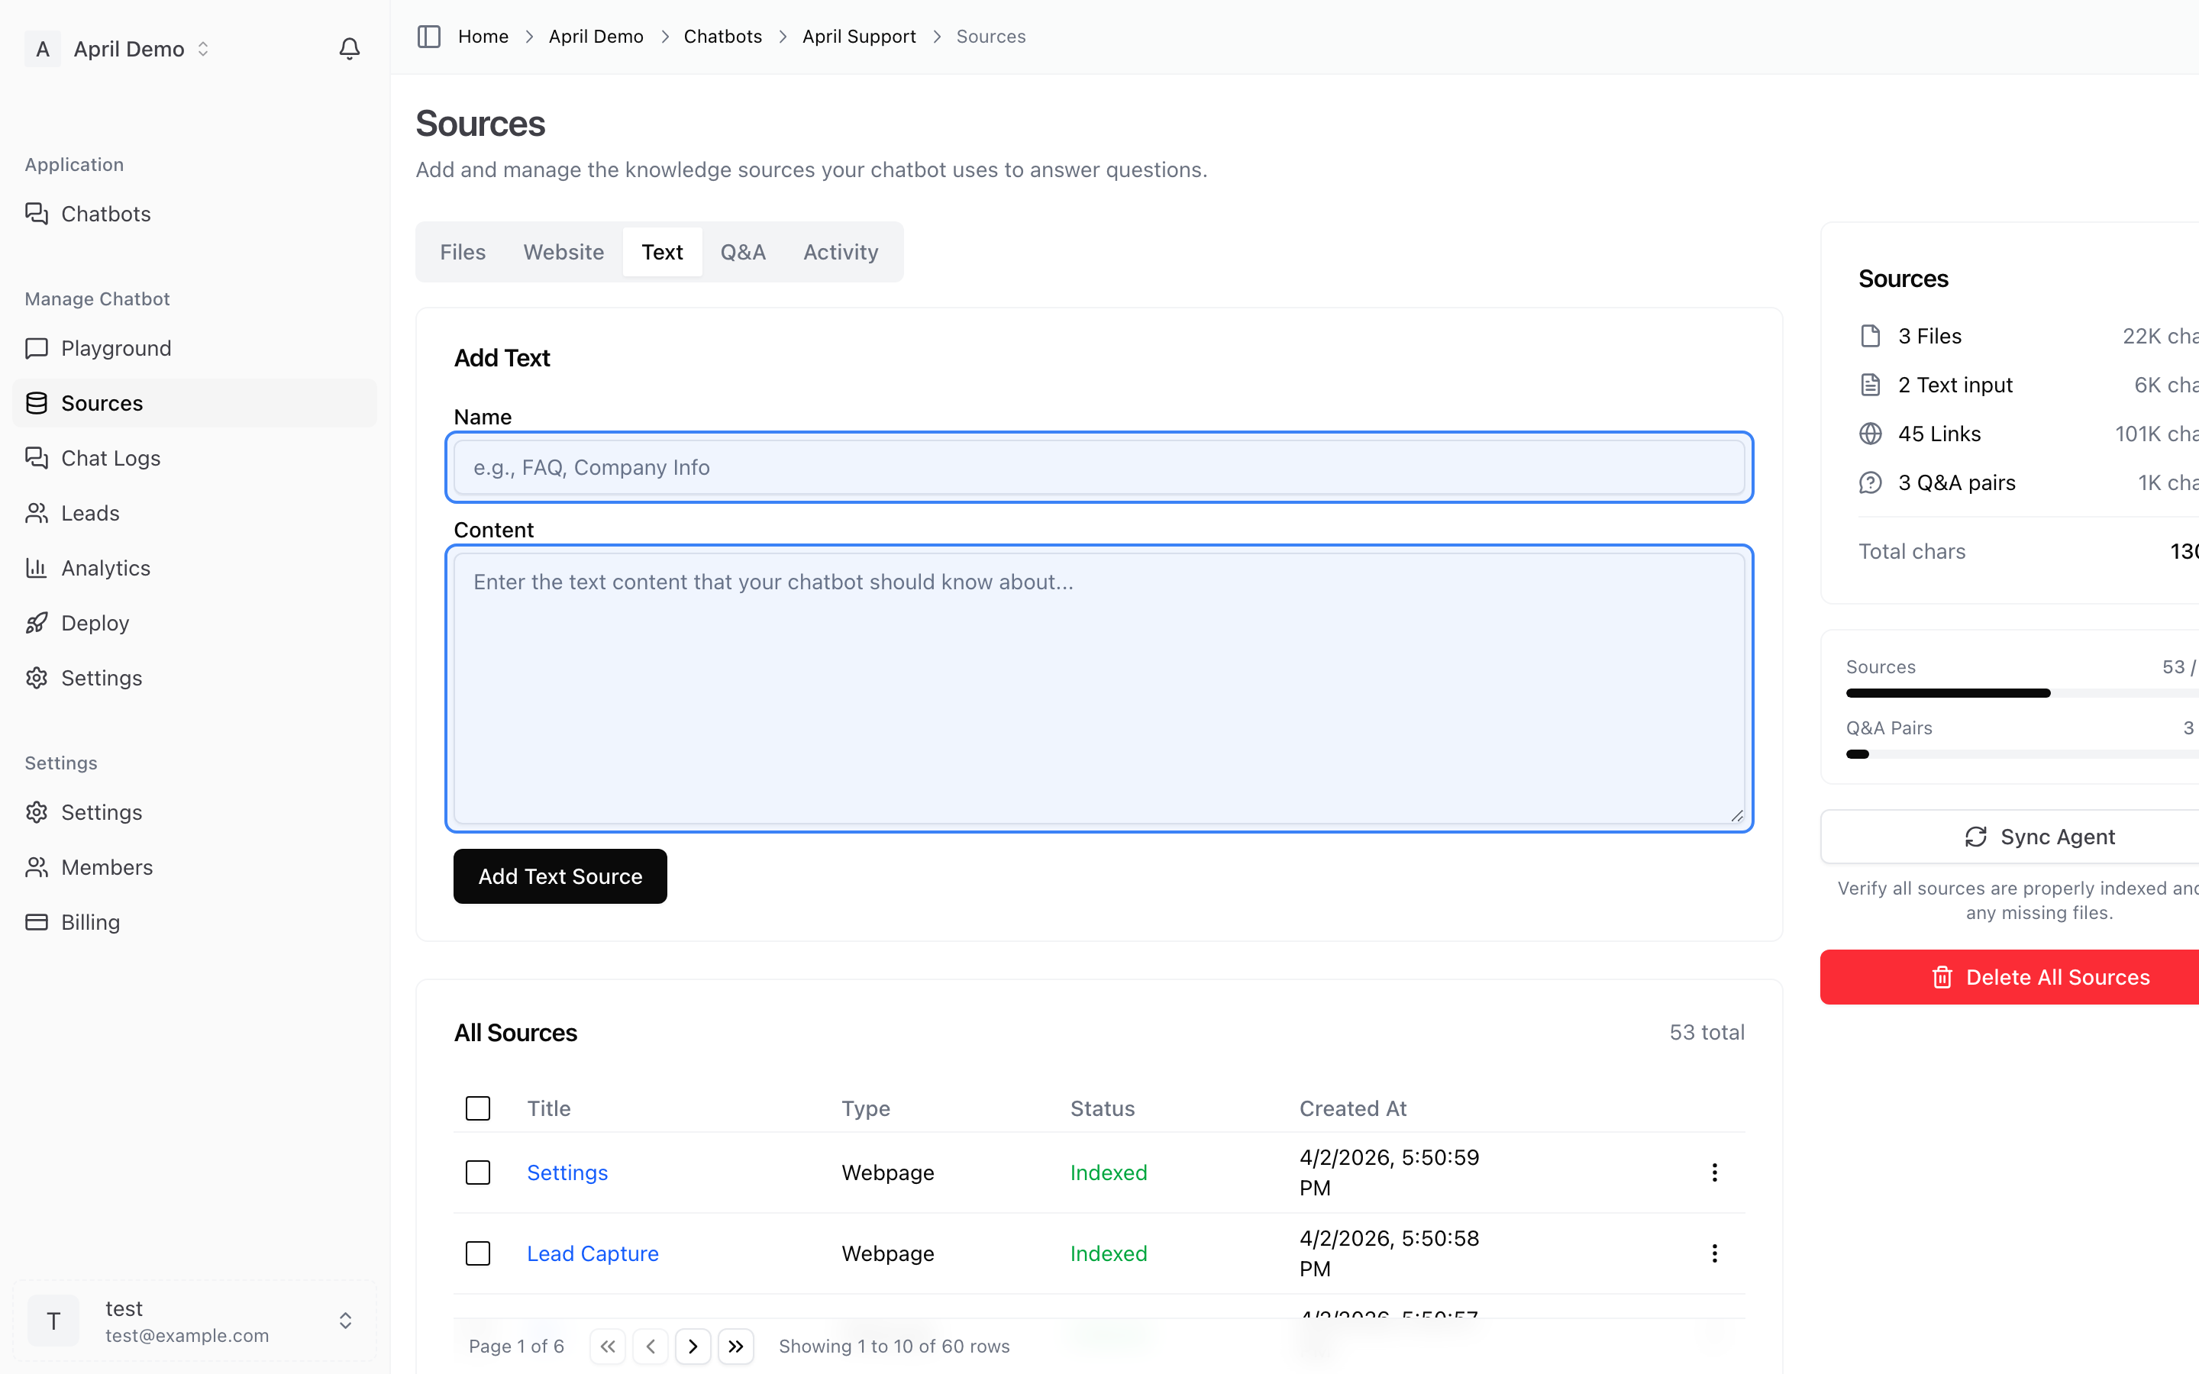Open Chat Logs
Screen dimensions: 2199x1374
tap(195, 458)
